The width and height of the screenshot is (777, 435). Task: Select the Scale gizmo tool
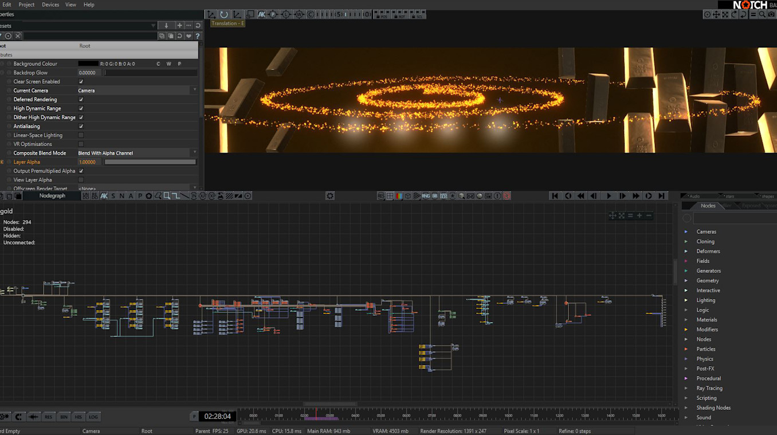click(237, 14)
